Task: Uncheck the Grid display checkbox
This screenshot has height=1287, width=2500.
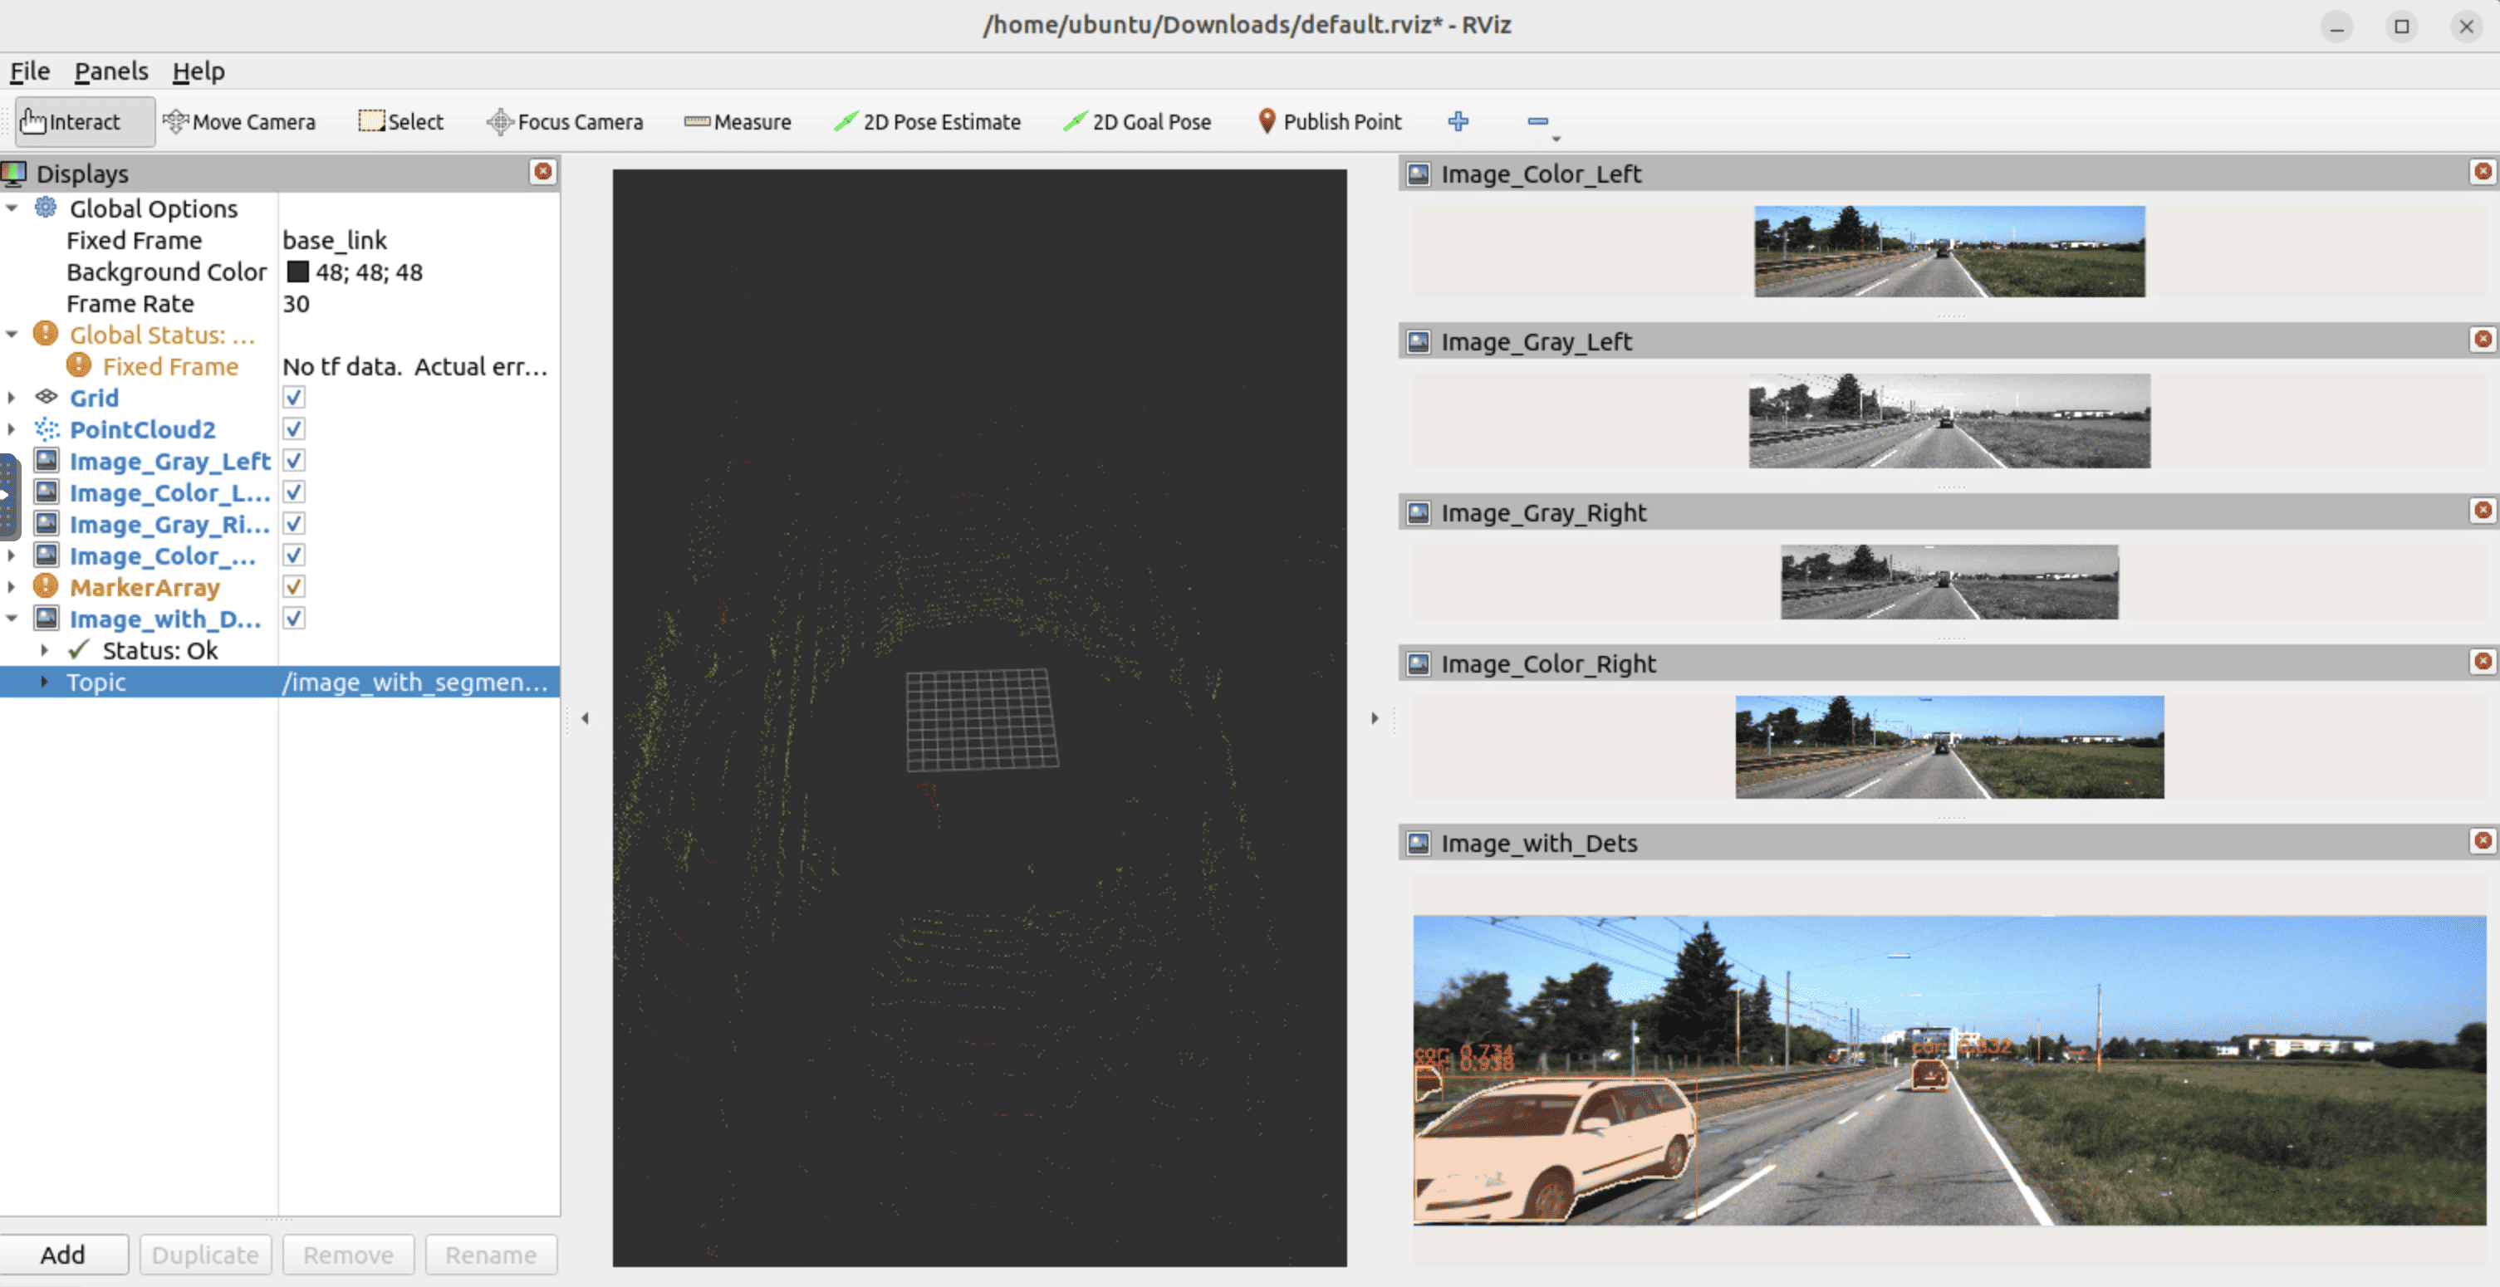Action: pos(294,398)
